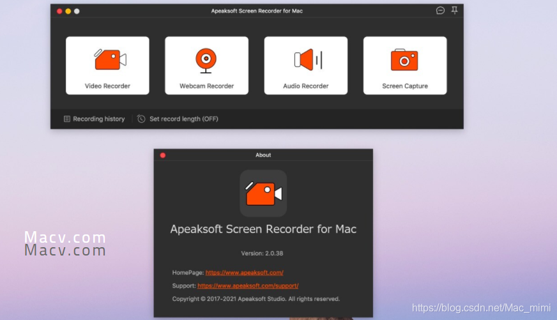Viewport: 557px width, 320px height.
Task: Click the webcam icon in Webcam Recorder
Action: 206,61
